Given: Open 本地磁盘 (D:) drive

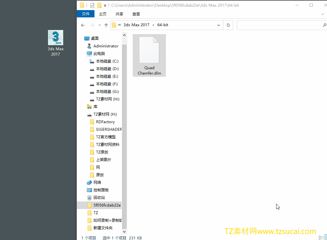Looking at the screenshot, I should pyautogui.click(x=107, y=69).
